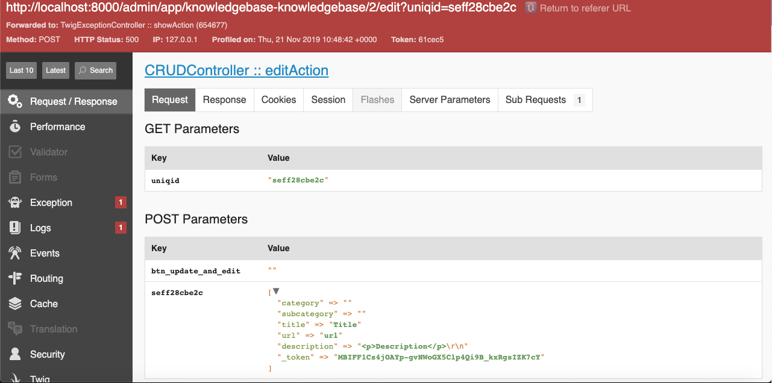Click the Translation icon in sidebar
This screenshot has height=383, width=772.
[15, 329]
